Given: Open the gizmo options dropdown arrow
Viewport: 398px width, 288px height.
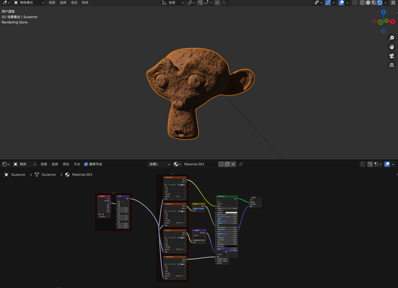Looking at the screenshot, I should pyautogui.click(x=334, y=3).
